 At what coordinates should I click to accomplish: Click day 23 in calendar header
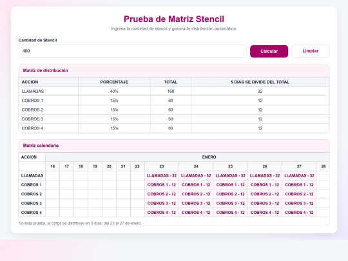coord(162,166)
